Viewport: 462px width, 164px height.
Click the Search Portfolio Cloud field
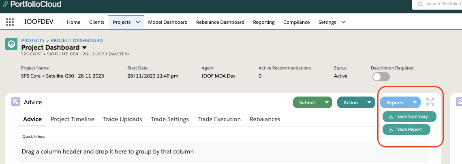point(442,4)
